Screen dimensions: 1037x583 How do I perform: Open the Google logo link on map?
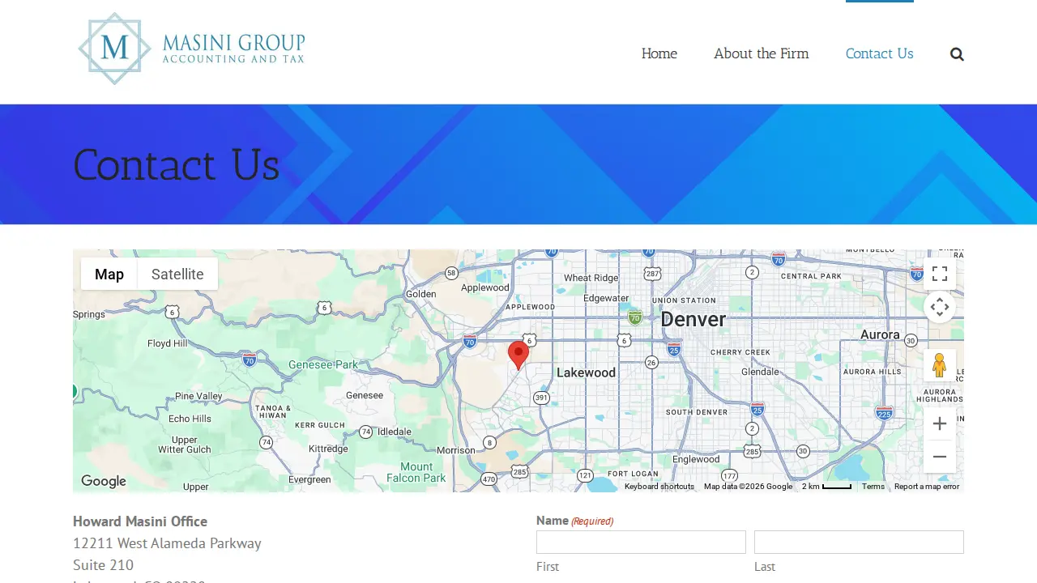pyautogui.click(x=104, y=481)
